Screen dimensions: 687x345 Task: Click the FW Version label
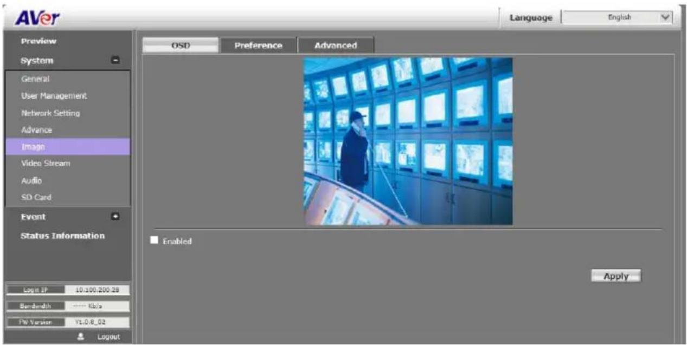[35, 322]
